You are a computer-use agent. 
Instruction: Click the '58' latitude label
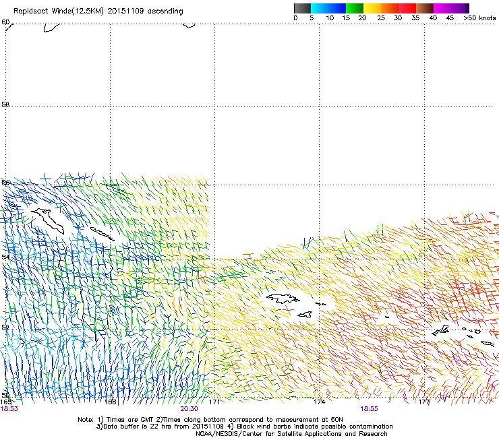(5, 104)
